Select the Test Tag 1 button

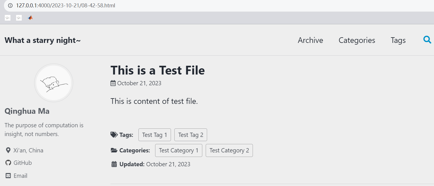[x=155, y=135]
